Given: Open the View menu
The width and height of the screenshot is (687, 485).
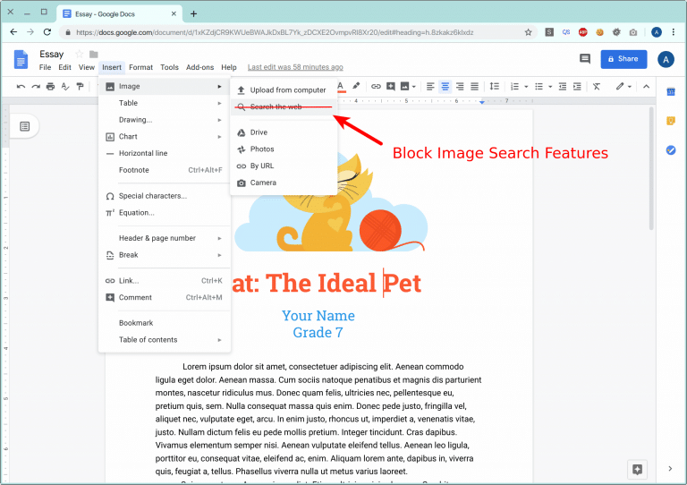Looking at the screenshot, I should [87, 67].
